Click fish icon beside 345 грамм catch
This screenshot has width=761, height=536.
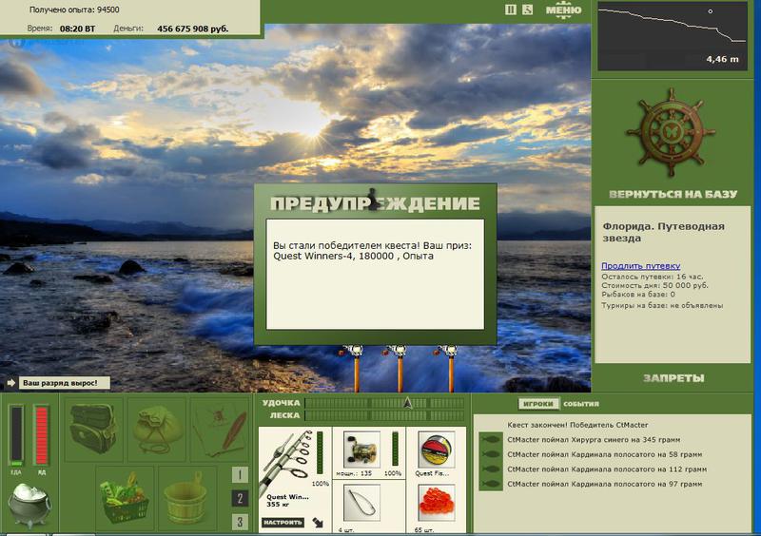coord(490,439)
